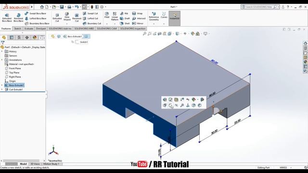
Task: Click the Linear Pattern tool
Action: click(115, 16)
